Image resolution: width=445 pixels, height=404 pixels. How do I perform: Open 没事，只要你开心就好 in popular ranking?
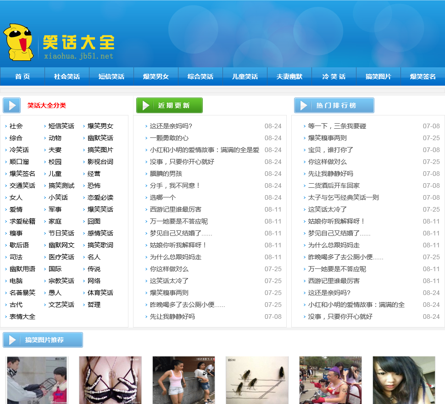click(340, 317)
